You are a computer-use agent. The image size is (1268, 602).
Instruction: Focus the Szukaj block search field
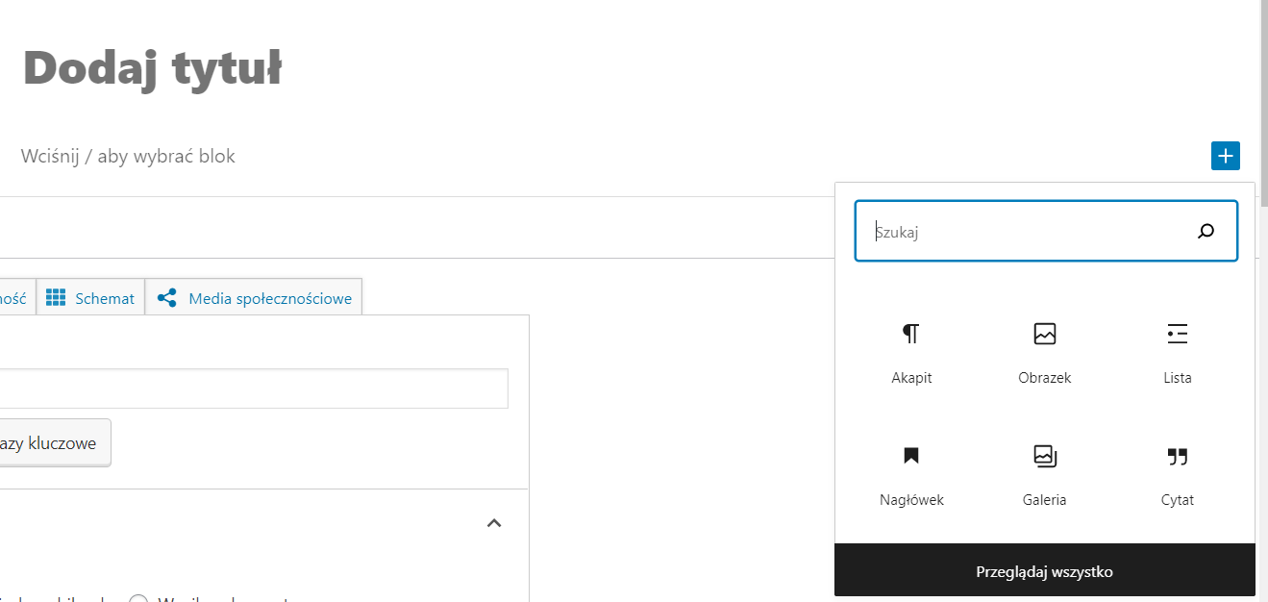pyautogui.click(x=1029, y=231)
